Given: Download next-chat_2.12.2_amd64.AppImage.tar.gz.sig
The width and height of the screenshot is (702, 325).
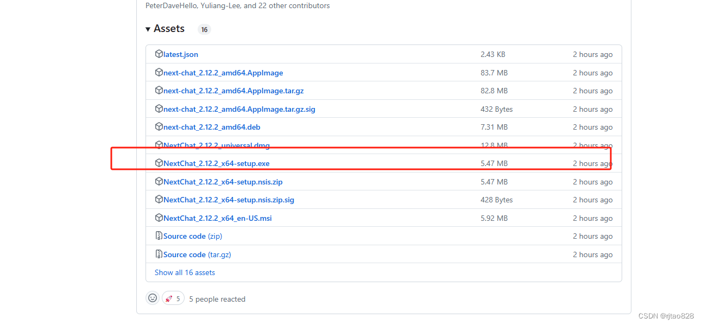Looking at the screenshot, I should pos(239,109).
